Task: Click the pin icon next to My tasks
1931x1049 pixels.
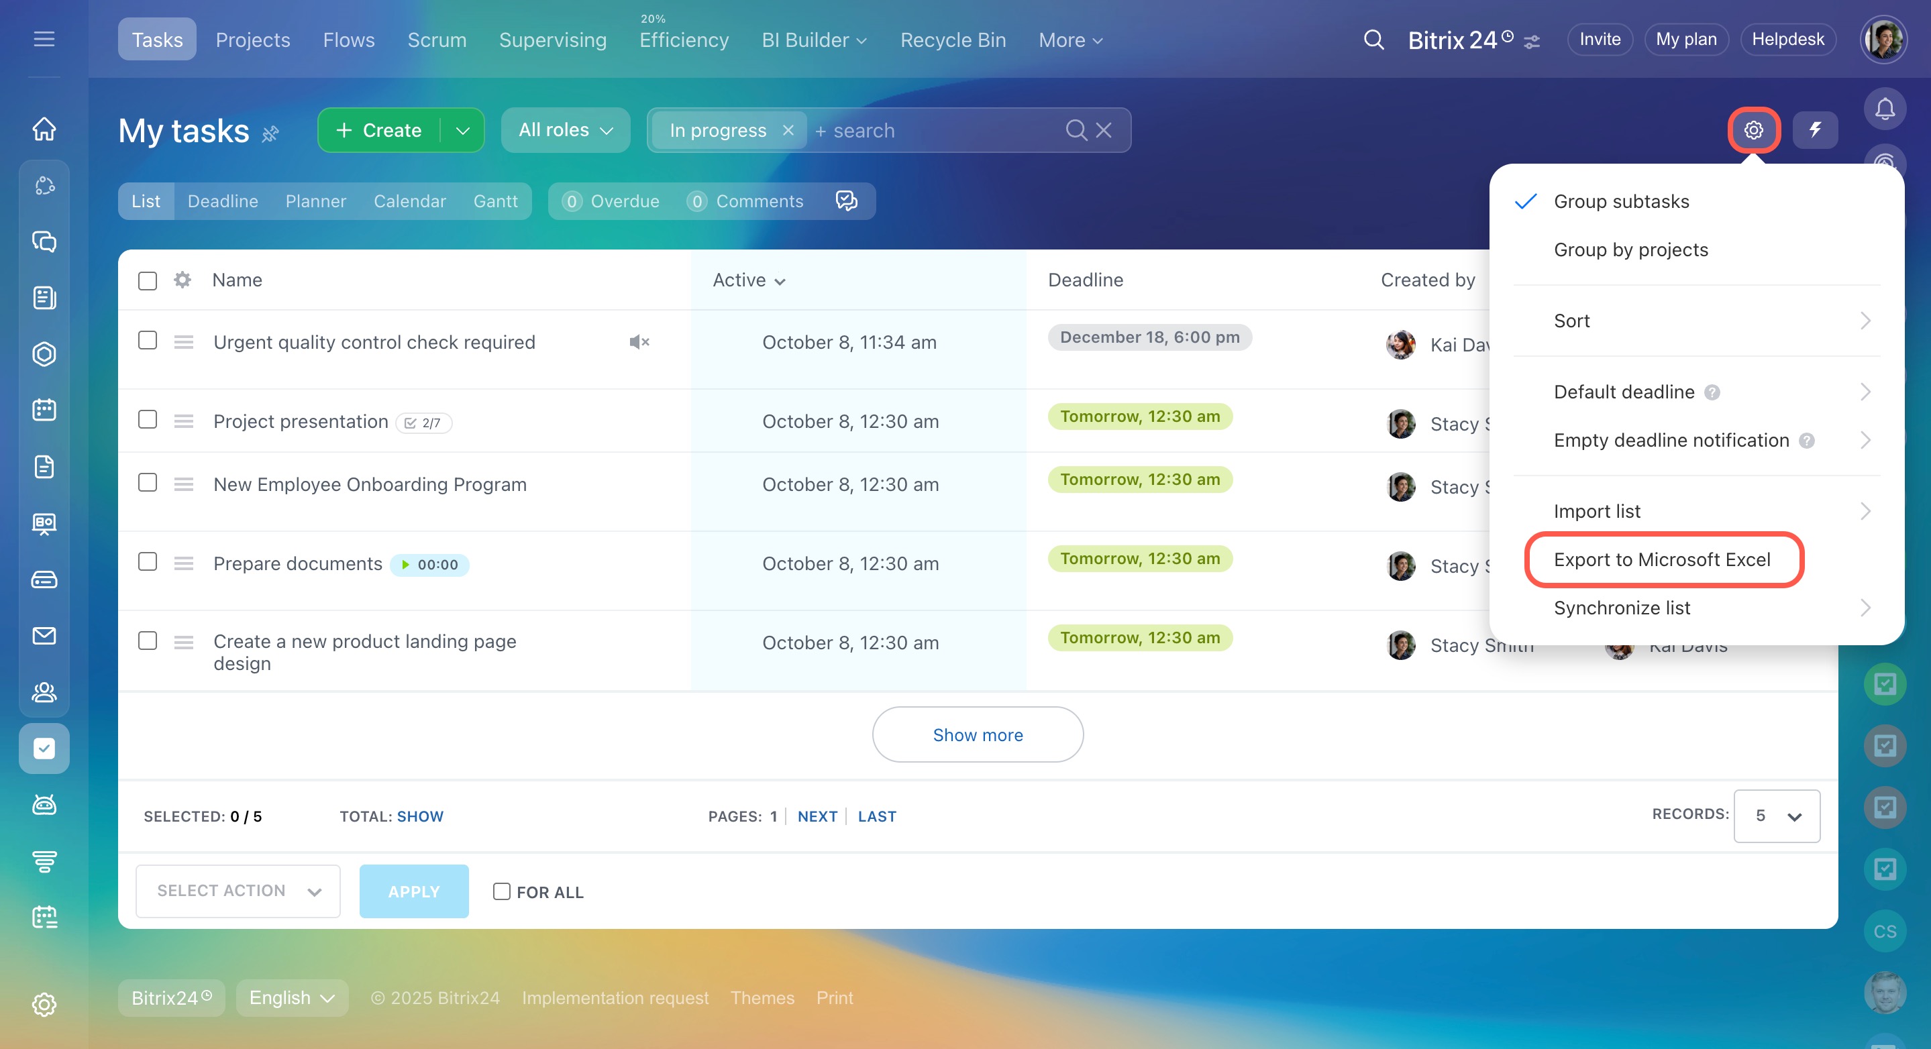Action: (270, 133)
